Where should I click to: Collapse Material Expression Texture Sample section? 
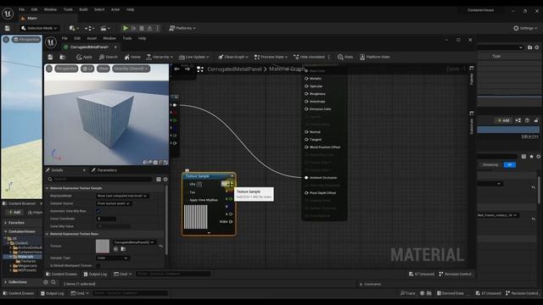[x=48, y=188]
